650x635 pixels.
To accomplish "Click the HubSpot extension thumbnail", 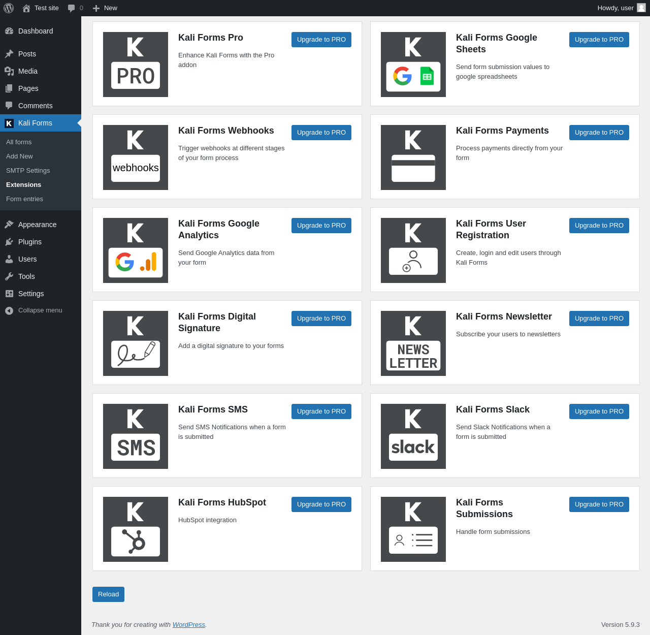I will coord(136,529).
